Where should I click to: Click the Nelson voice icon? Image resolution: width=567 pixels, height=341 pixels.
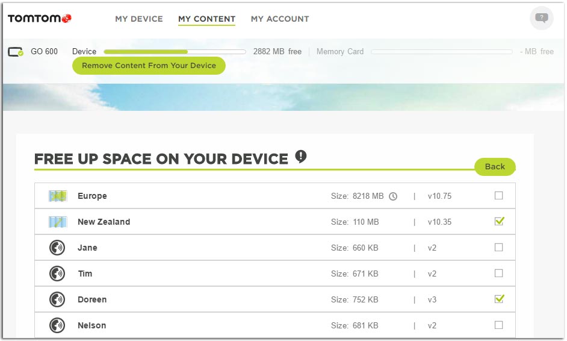click(x=57, y=326)
